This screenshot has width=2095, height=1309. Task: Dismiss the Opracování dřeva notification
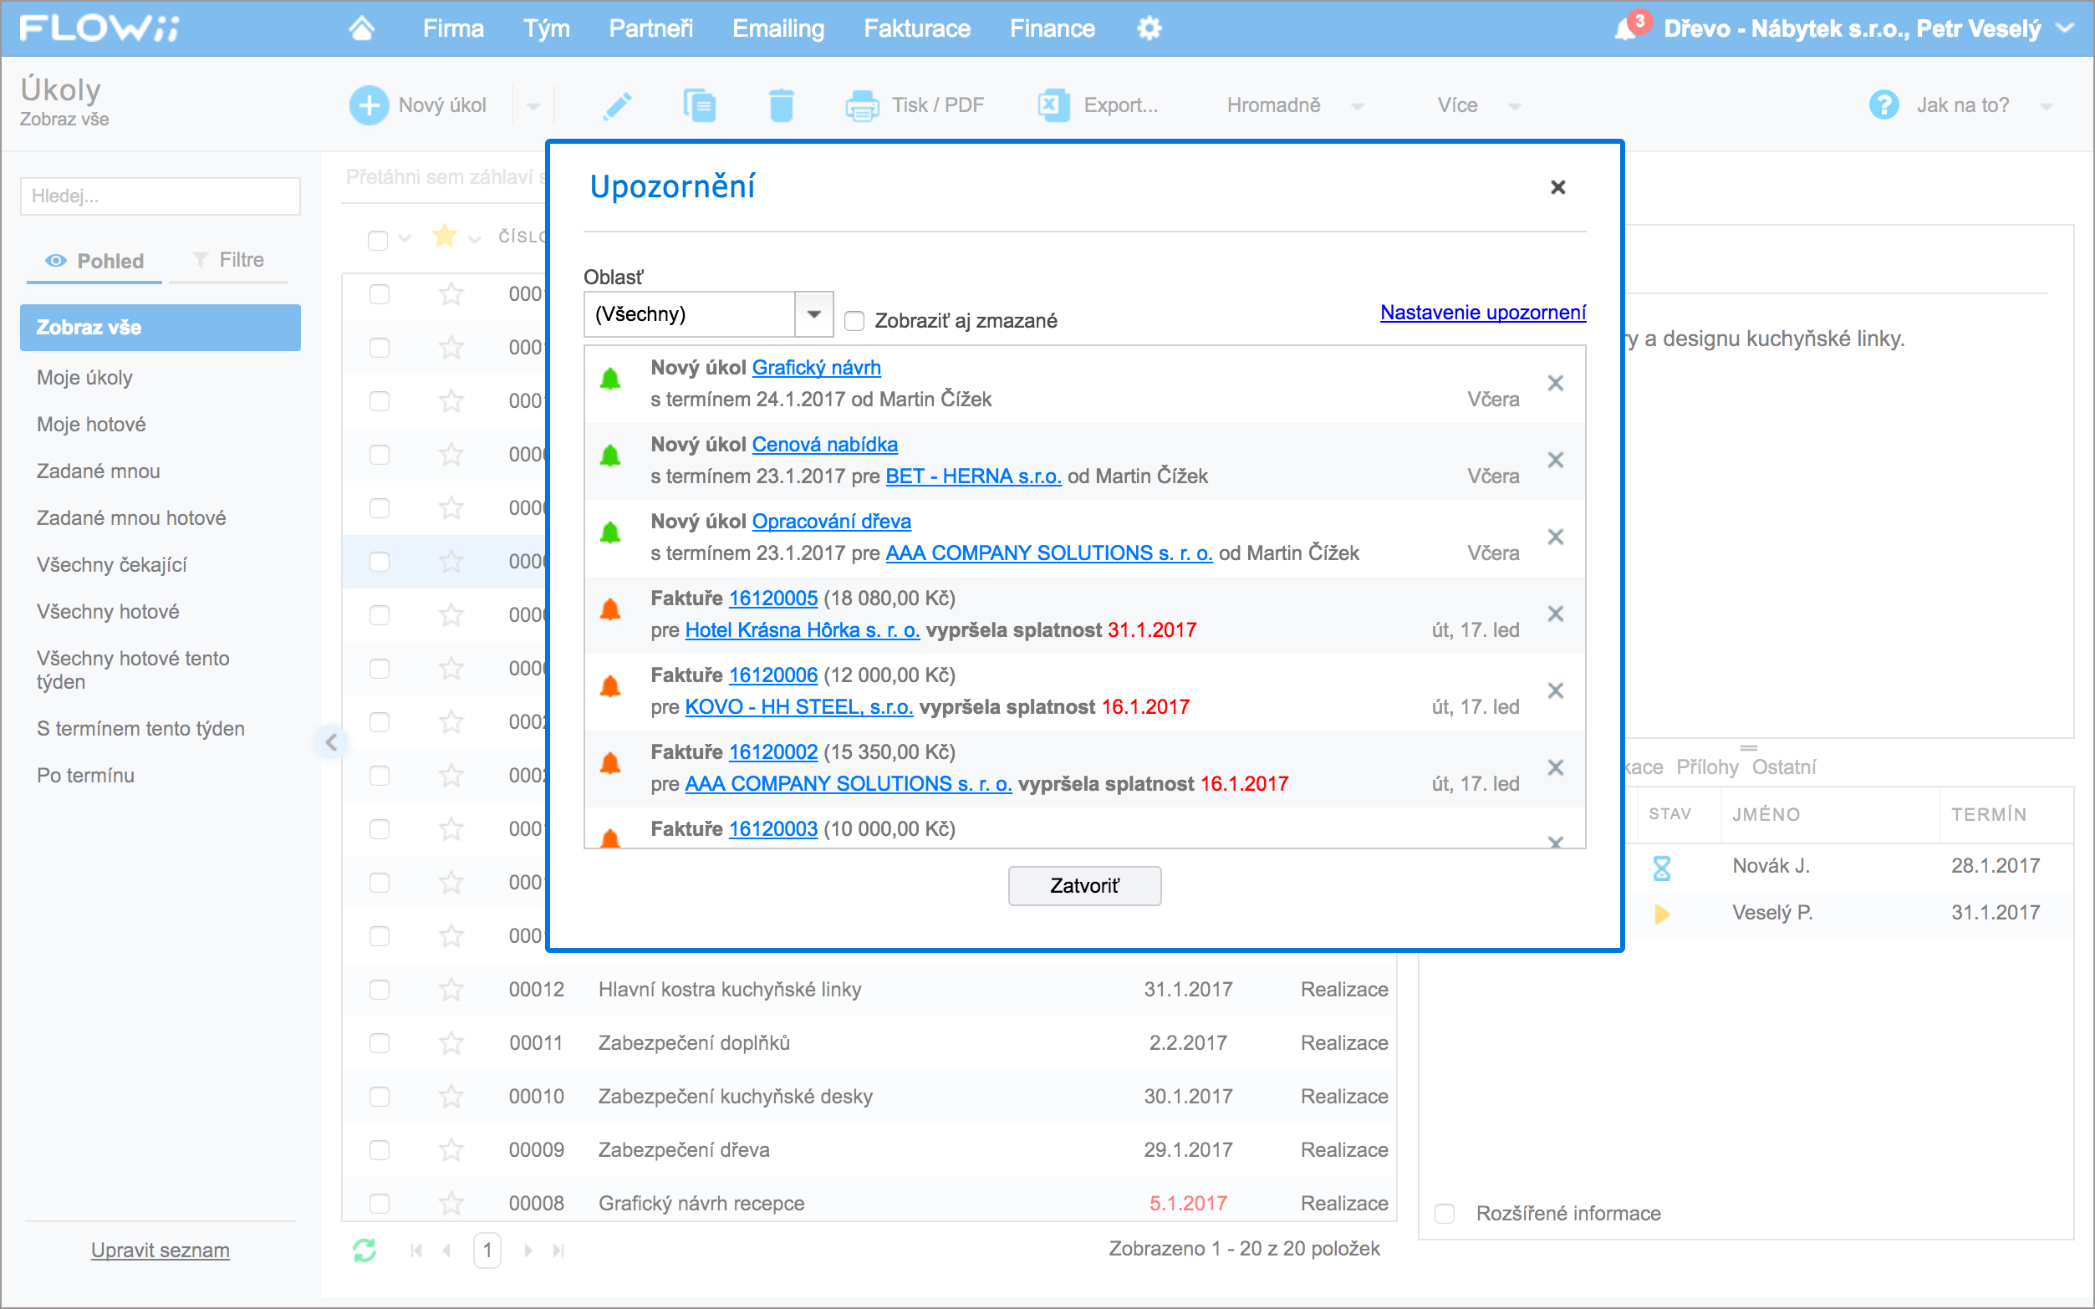click(1555, 537)
